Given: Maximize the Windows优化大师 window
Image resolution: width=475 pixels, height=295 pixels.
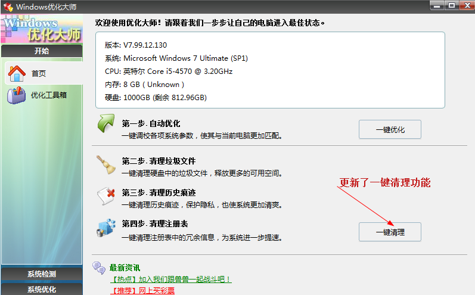Looking at the screenshot, I should pos(452,5).
